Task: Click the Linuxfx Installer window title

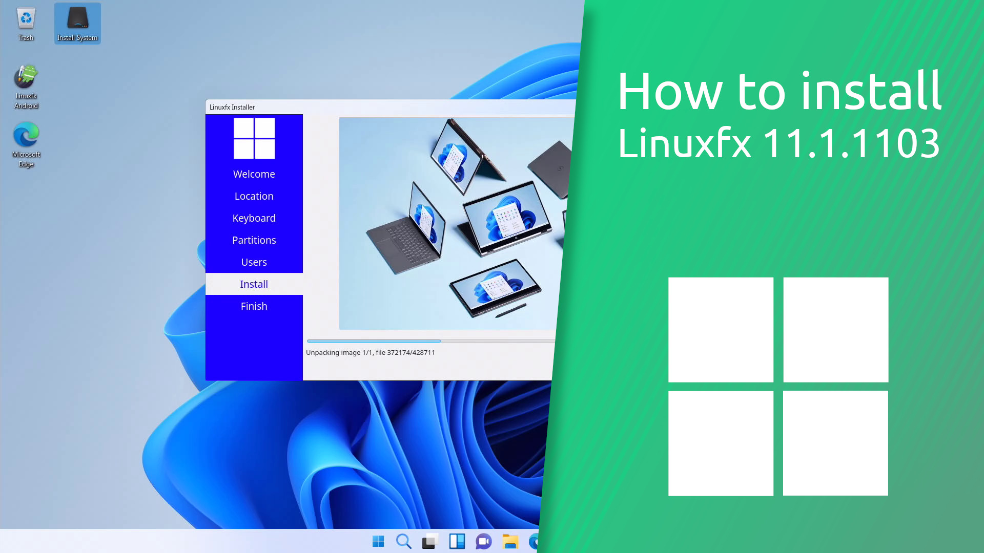Action: (232, 107)
